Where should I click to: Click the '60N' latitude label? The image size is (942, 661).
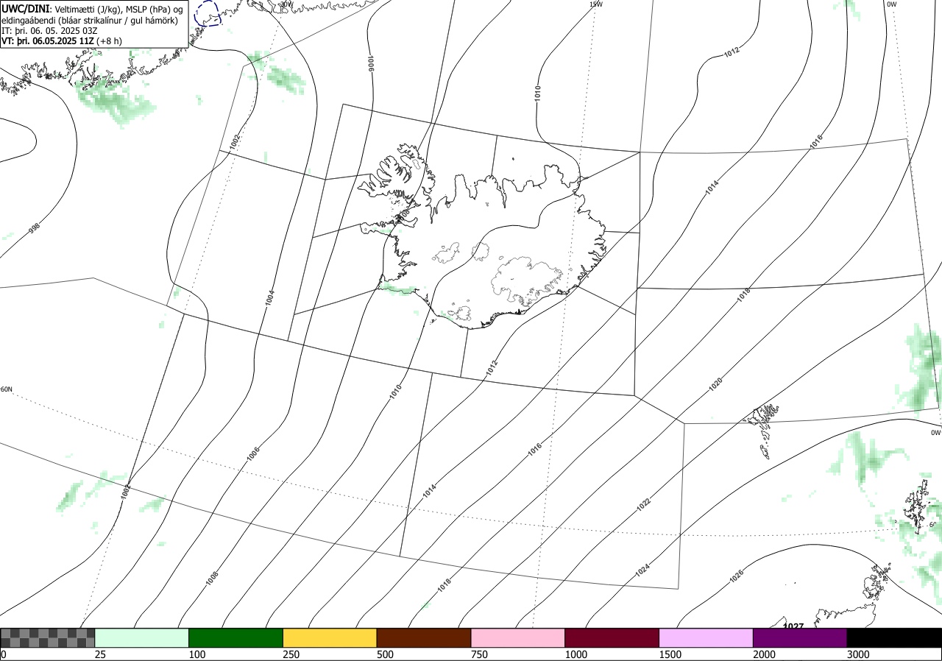[7, 389]
